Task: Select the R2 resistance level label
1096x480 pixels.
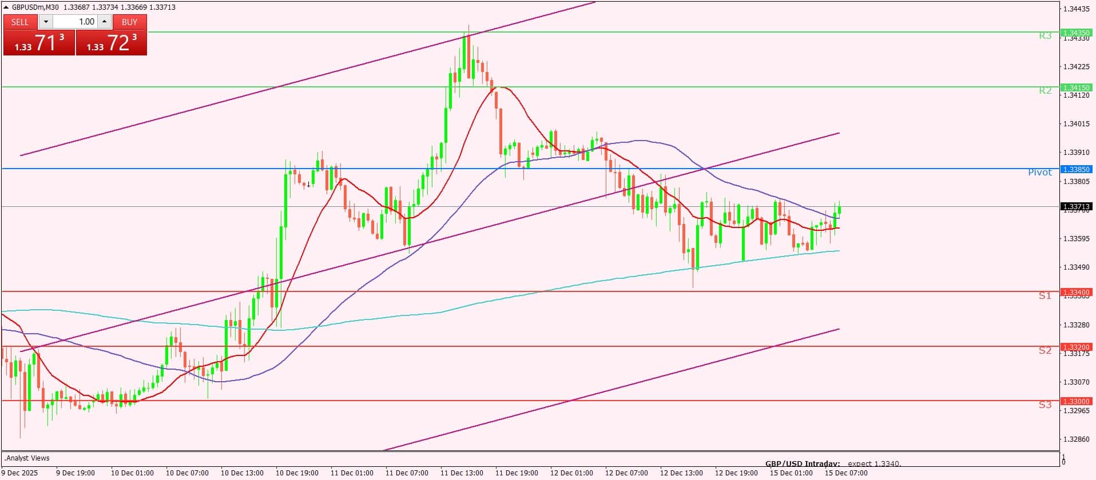Action: coord(1045,90)
